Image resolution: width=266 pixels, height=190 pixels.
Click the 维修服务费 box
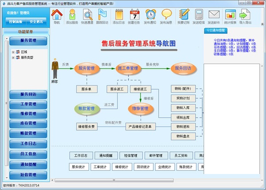87,127
